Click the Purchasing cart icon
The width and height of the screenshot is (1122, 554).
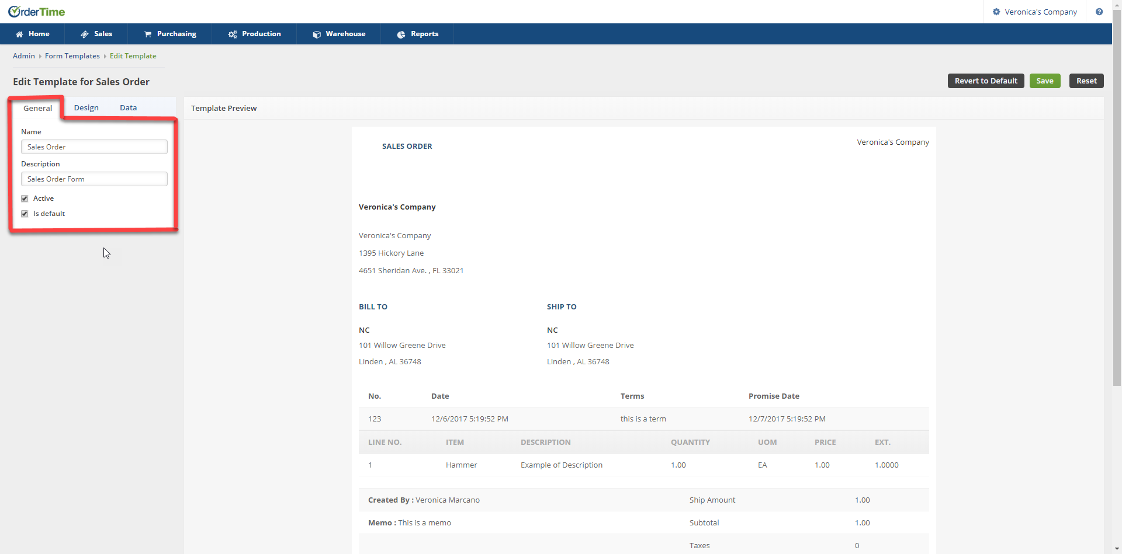pyautogui.click(x=148, y=34)
